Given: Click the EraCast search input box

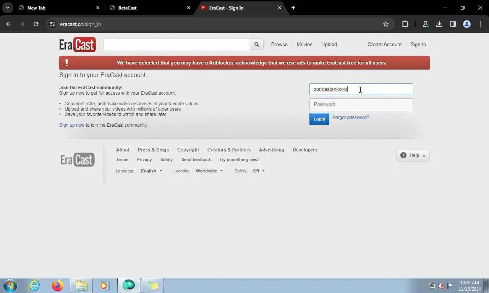Looking at the screenshot, I should [x=176, y=44].
